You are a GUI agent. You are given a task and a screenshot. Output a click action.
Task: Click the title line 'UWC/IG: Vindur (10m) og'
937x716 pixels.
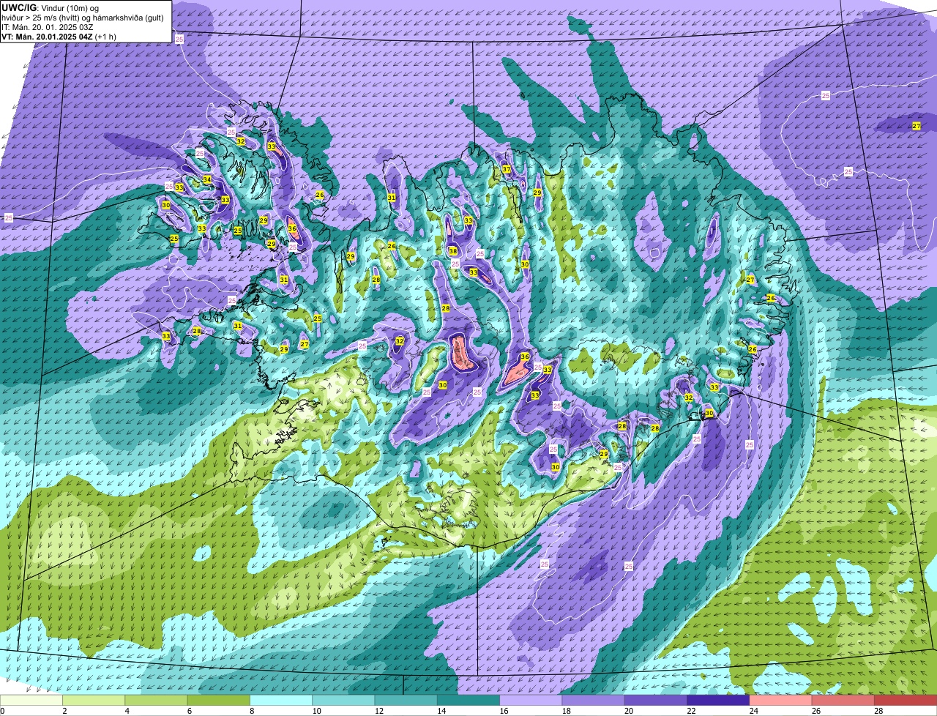coord(50,8)
